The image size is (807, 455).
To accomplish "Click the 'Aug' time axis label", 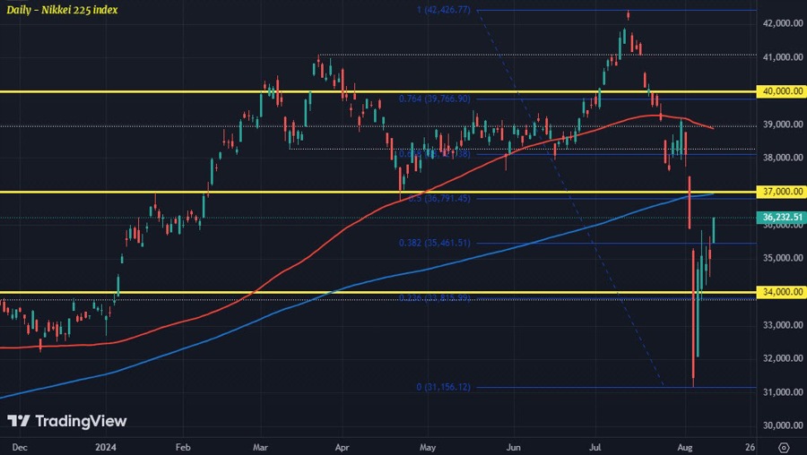I will tap(686, 447).
